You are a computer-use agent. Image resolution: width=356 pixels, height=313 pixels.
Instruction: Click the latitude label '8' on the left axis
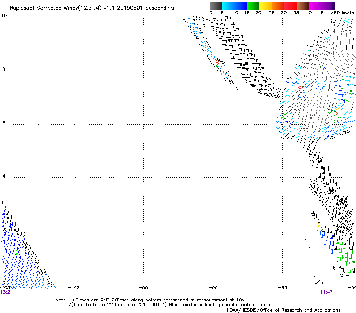click(x=4, y=69)
